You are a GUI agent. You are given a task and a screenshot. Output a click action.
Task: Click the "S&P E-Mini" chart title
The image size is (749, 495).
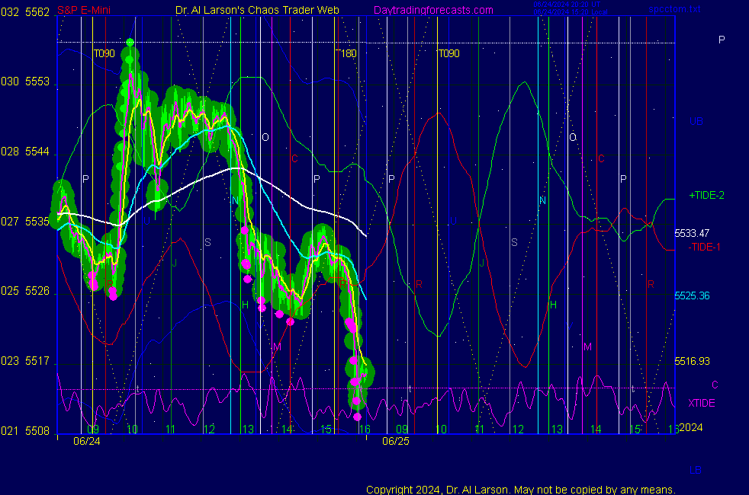84,10
